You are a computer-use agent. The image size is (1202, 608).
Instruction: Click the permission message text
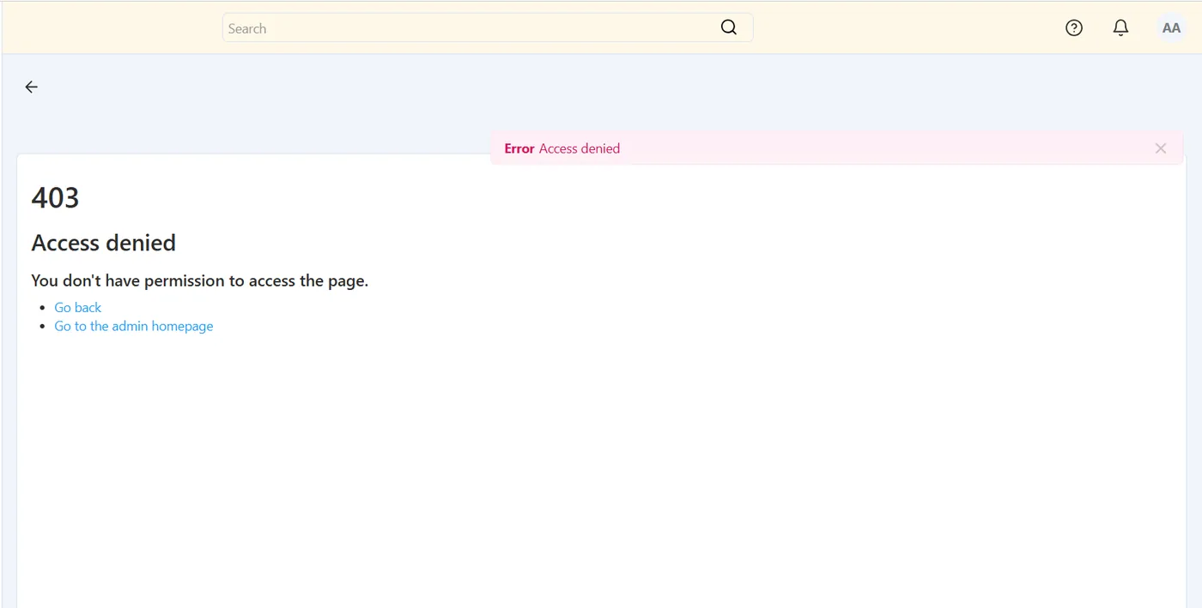point(200,280)
